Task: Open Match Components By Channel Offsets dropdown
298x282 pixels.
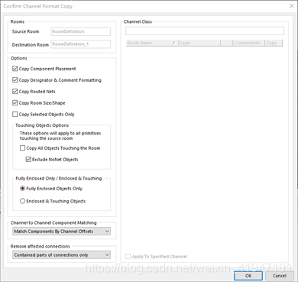Action: pyautogui.click(x=61, y=232)
